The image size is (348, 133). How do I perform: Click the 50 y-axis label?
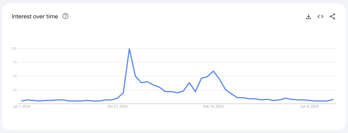(x=15, y=76)
